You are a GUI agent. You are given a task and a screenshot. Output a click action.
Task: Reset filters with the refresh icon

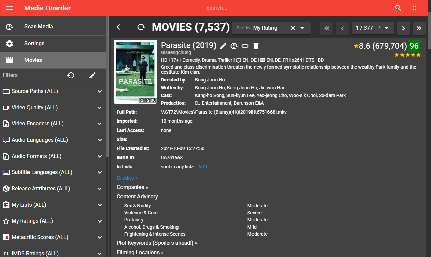tap(71, 75)
